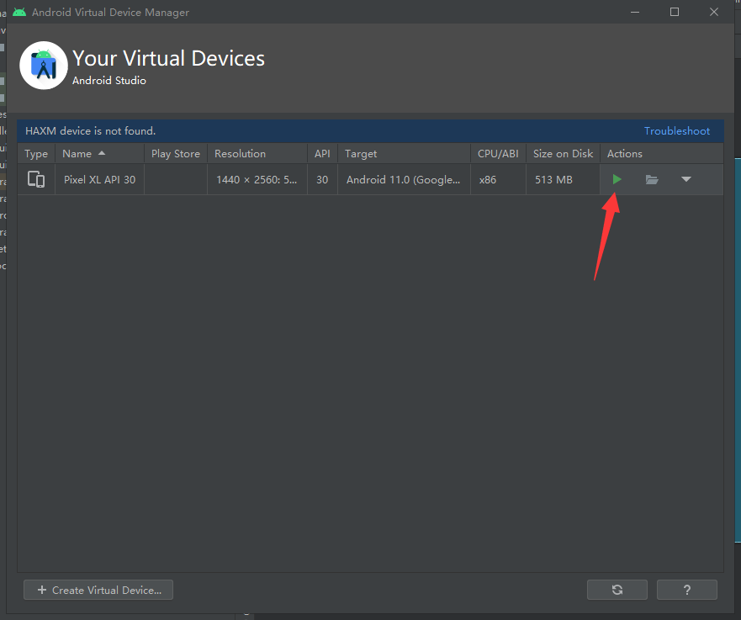Click the Size on Disk column header
The image size is (741, 620).
pyautogui.click(x=563, y=154)
